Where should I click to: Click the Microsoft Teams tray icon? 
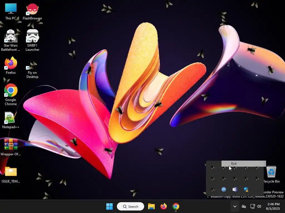pos(235,189)
